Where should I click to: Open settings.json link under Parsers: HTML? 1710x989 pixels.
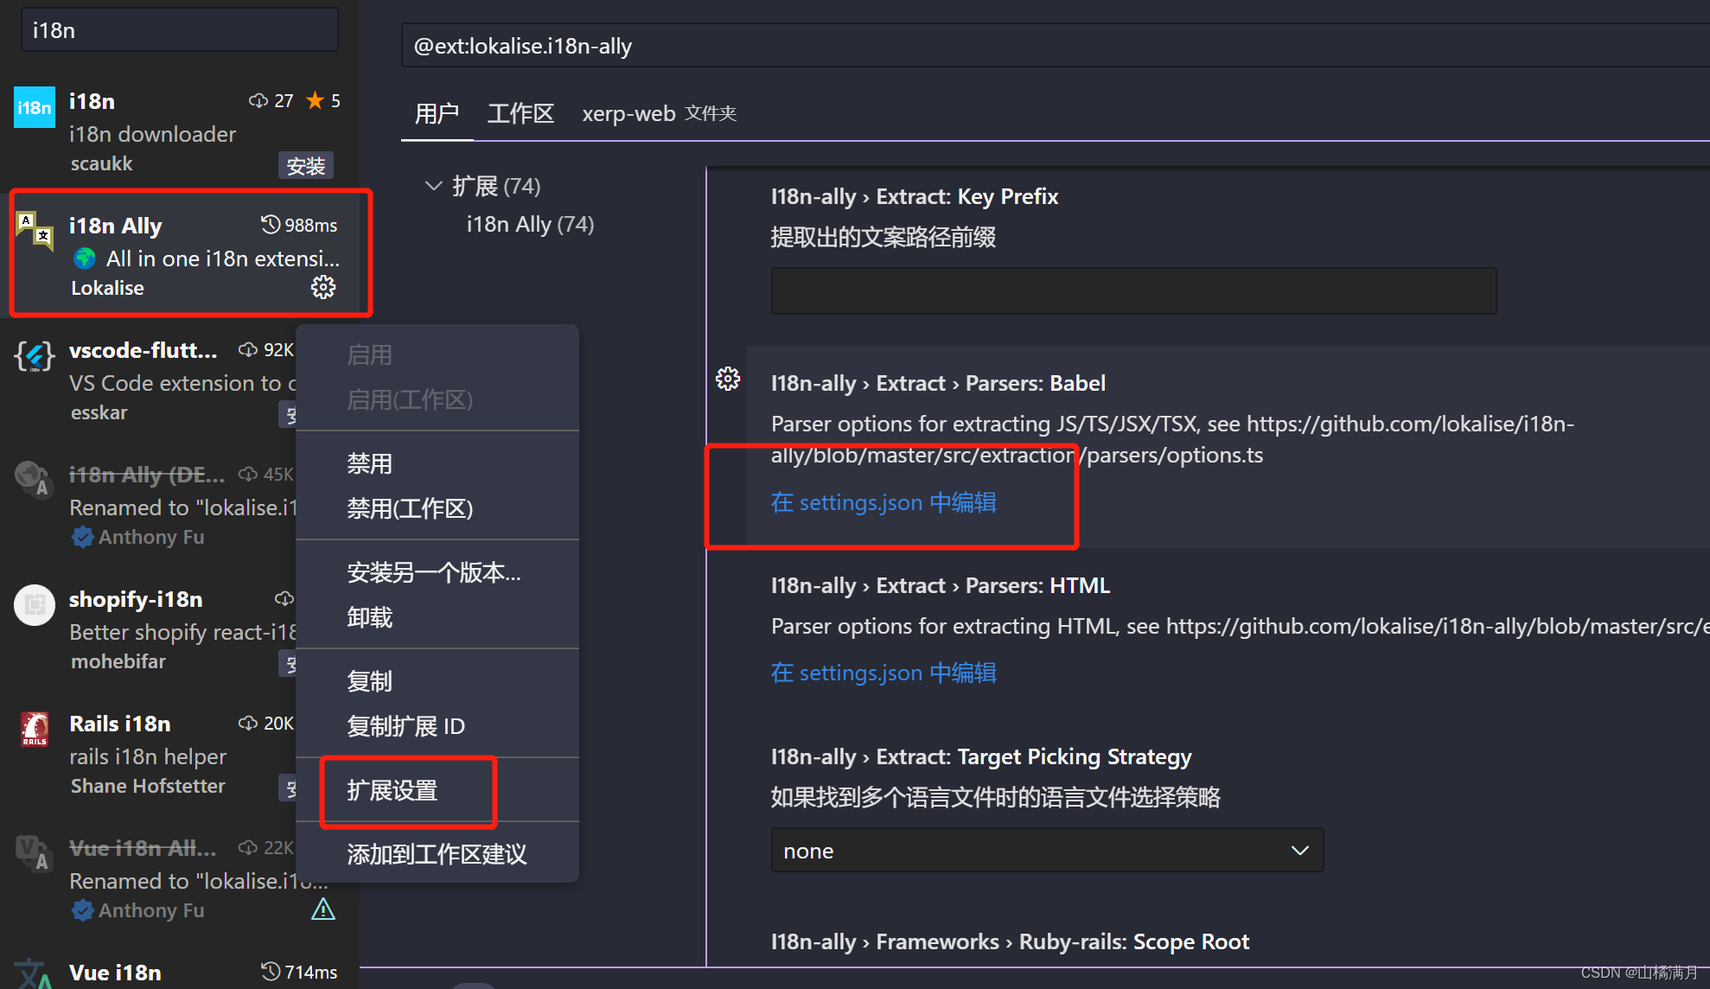[884, 673]
